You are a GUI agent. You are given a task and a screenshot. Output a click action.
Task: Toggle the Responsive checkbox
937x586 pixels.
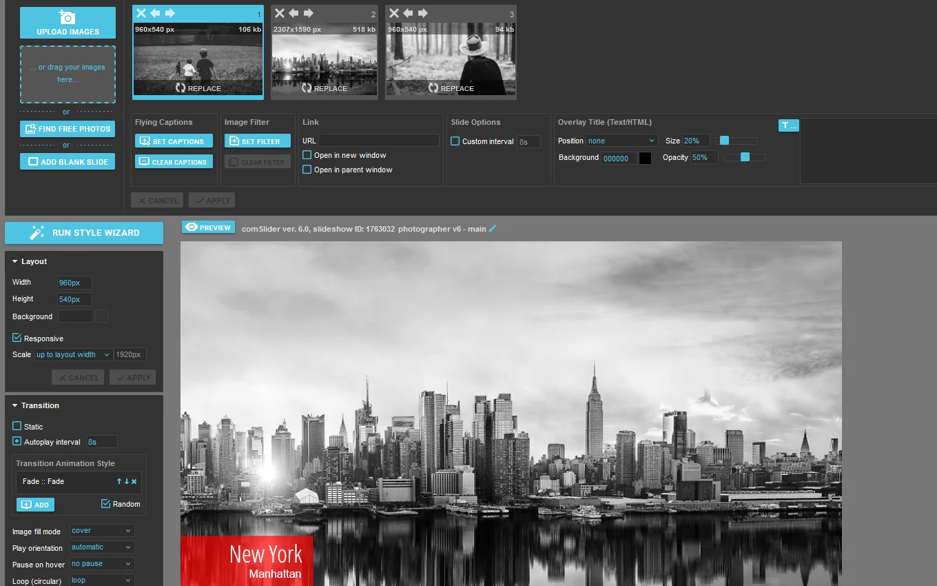tap(17, 338)
